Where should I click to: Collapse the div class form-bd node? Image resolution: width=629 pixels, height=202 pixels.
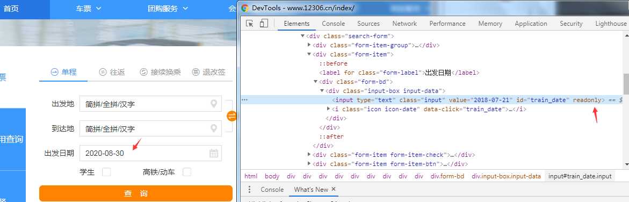point(315,82)
